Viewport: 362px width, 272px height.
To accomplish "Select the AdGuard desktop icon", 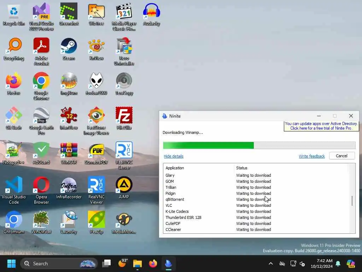I will point(41,153).
